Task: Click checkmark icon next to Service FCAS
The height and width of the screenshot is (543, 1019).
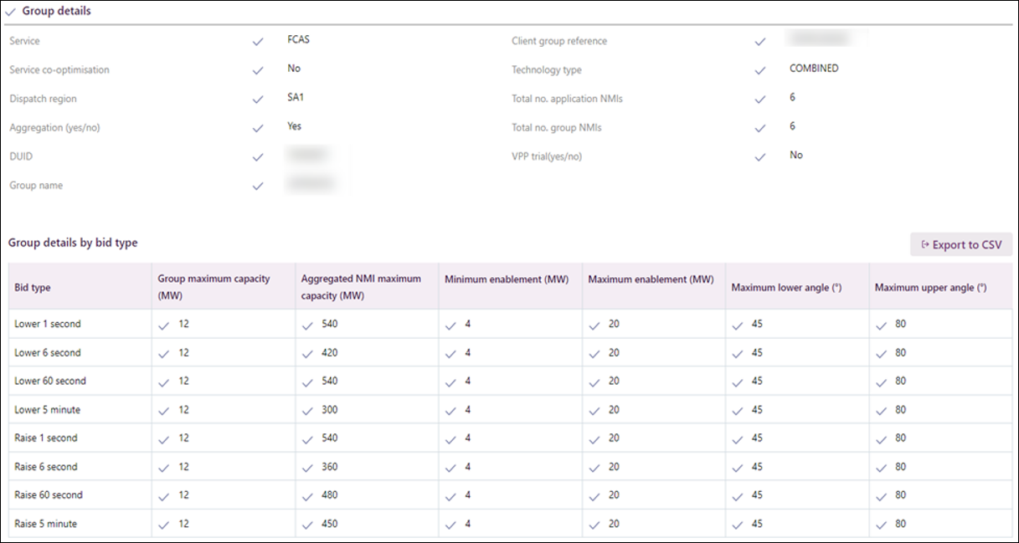Action: pyautogui.click(x=258, y=41)
